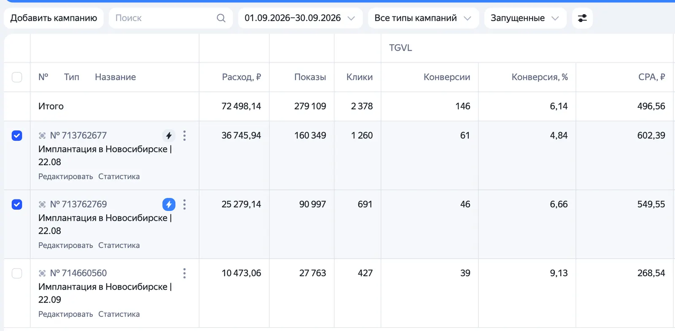Screen dimensions: 675x331
Task: Click the 36 745,94 spend cell
Action: pos(241,135)
